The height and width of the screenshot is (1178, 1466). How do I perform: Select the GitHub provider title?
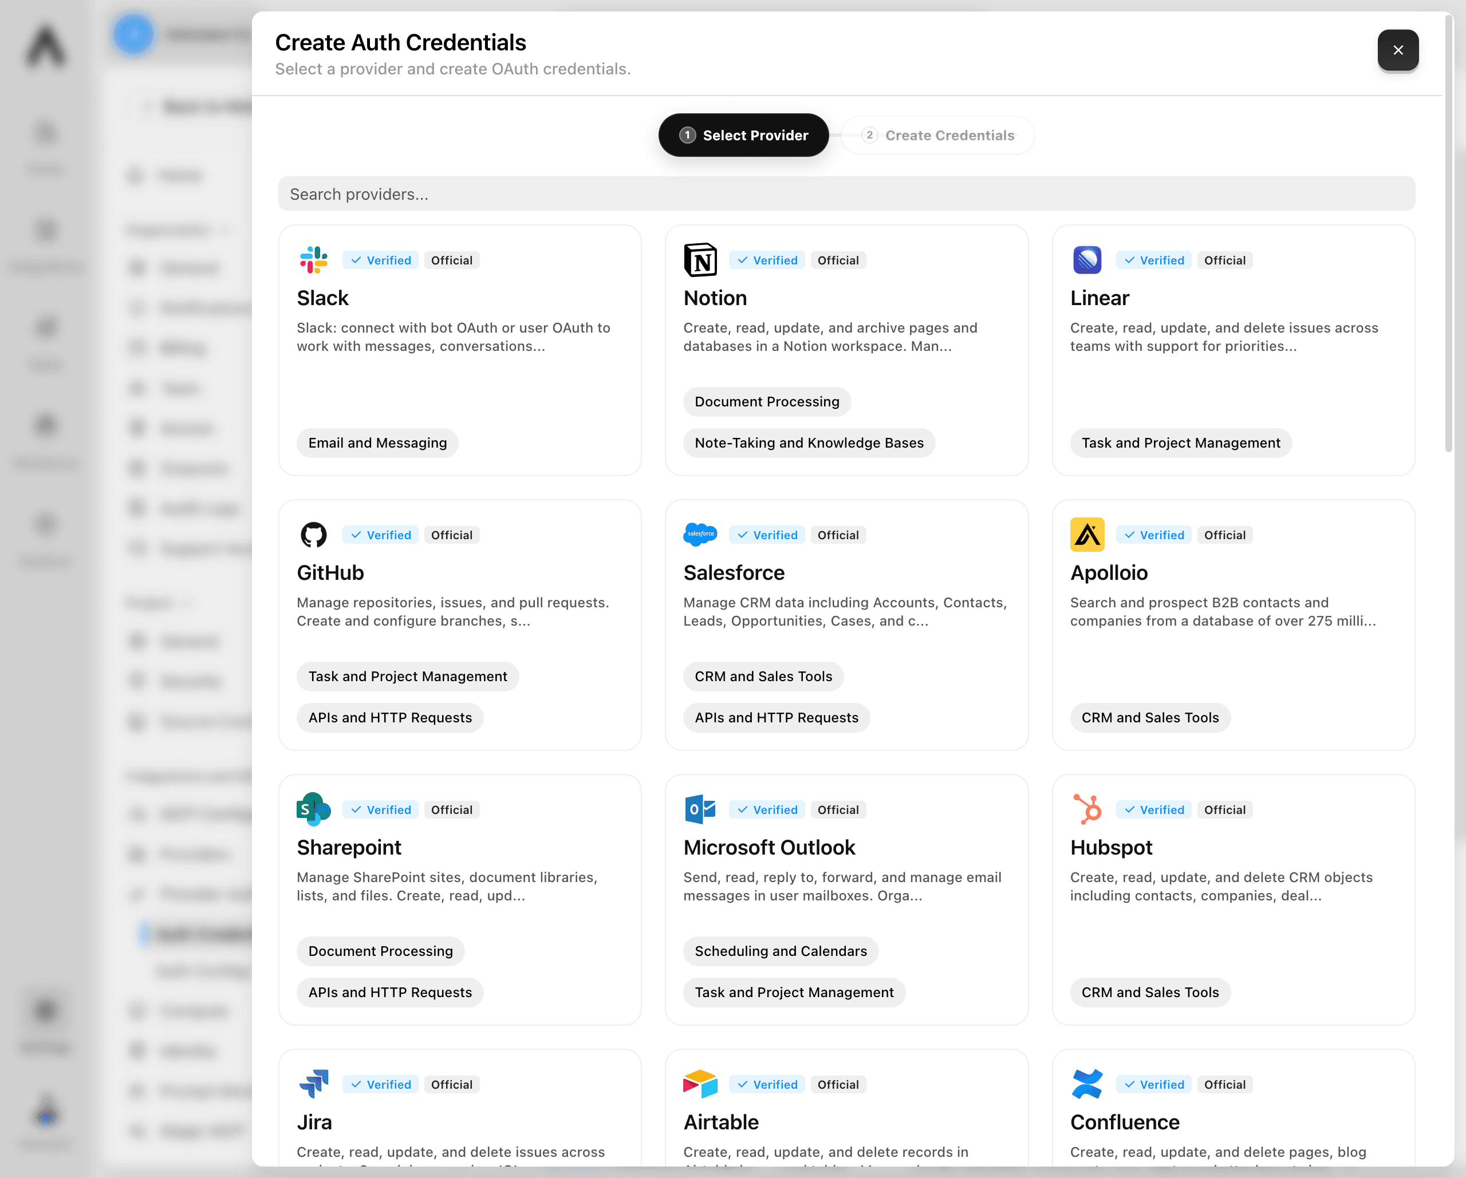tap(330, 572)
